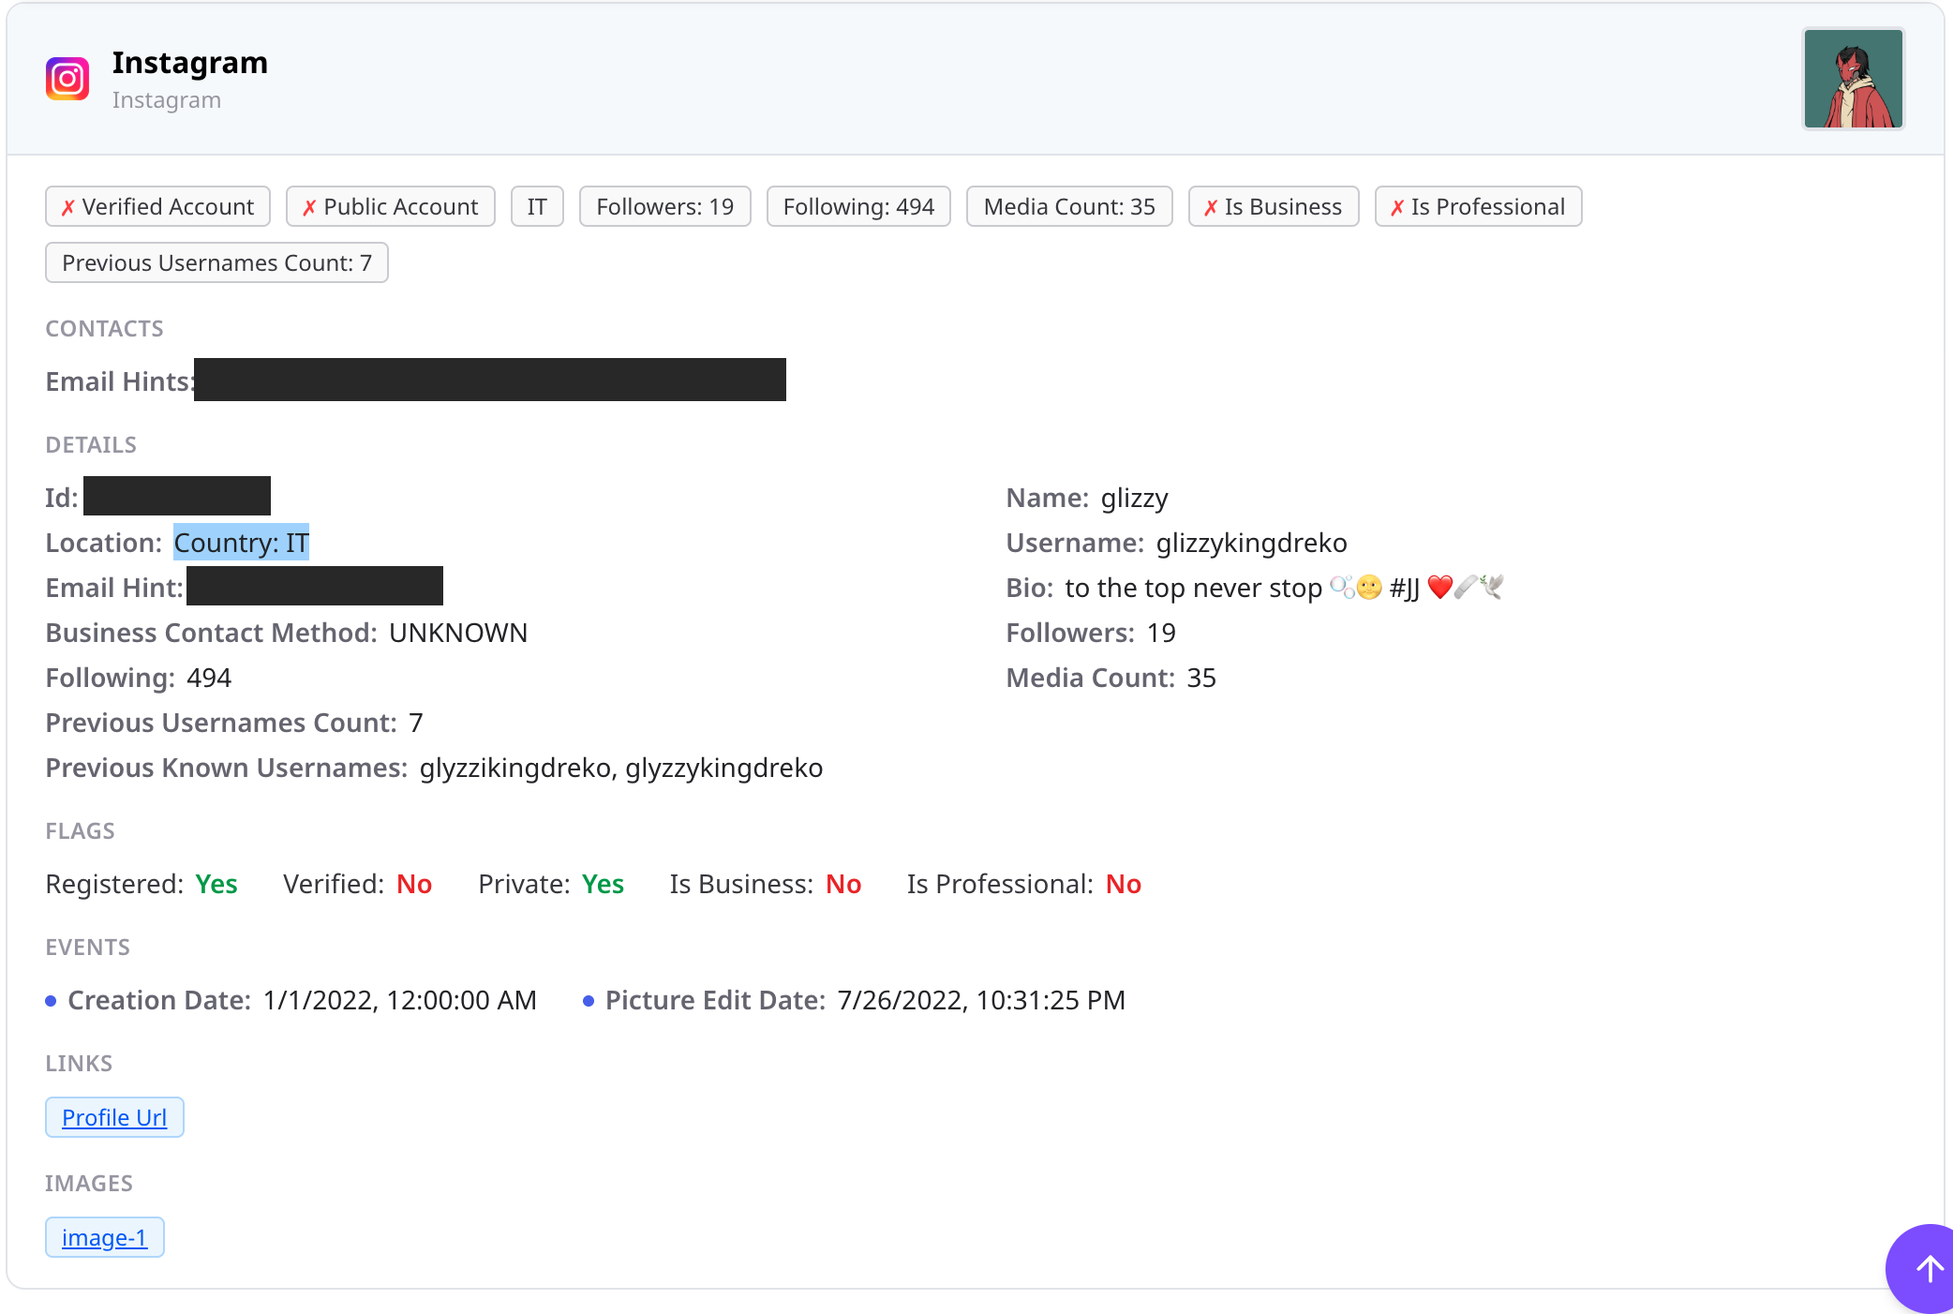Click the Is Professional: No flag
This screenshot has height=1314, width=1953.
pos(1023,884)
